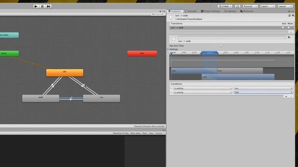Click the walk clip bar in timeline
Image resolution: width=298 pixels, height=167 pixels.
(x=238, y=77)
